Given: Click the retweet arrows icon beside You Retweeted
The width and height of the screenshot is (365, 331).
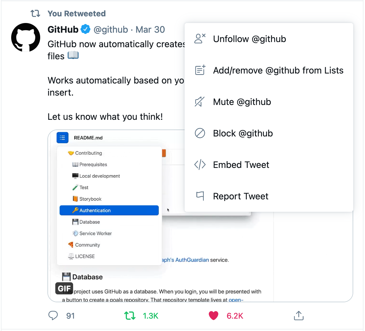Looking at the screenshot, I should [35, 14].
